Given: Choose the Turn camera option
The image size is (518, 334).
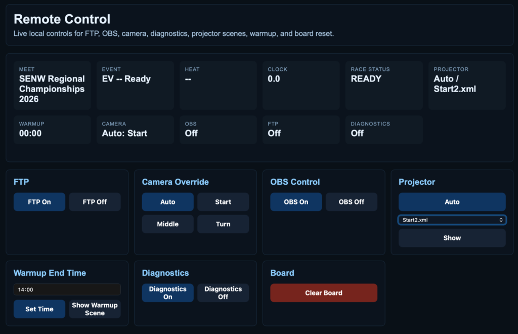Looking at the screenshot, I should click(223, 224).
